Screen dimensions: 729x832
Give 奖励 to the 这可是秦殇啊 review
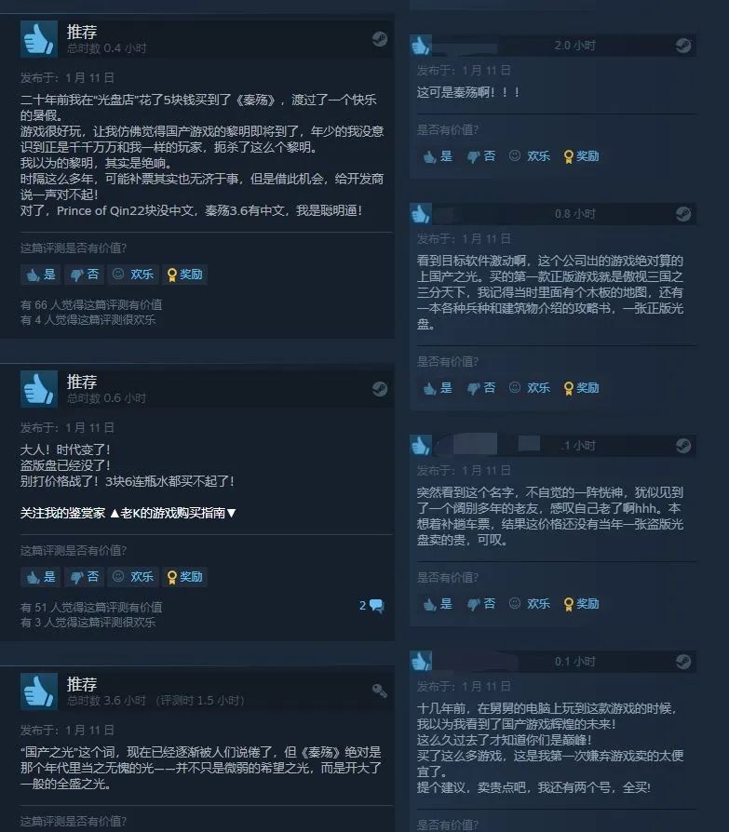click(x=581, y=156)
